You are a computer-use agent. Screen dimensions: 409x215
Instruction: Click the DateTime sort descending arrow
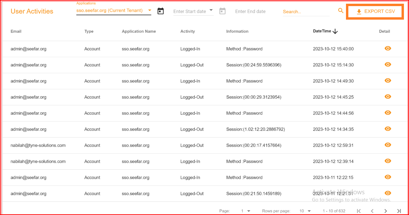pos(335,31)
